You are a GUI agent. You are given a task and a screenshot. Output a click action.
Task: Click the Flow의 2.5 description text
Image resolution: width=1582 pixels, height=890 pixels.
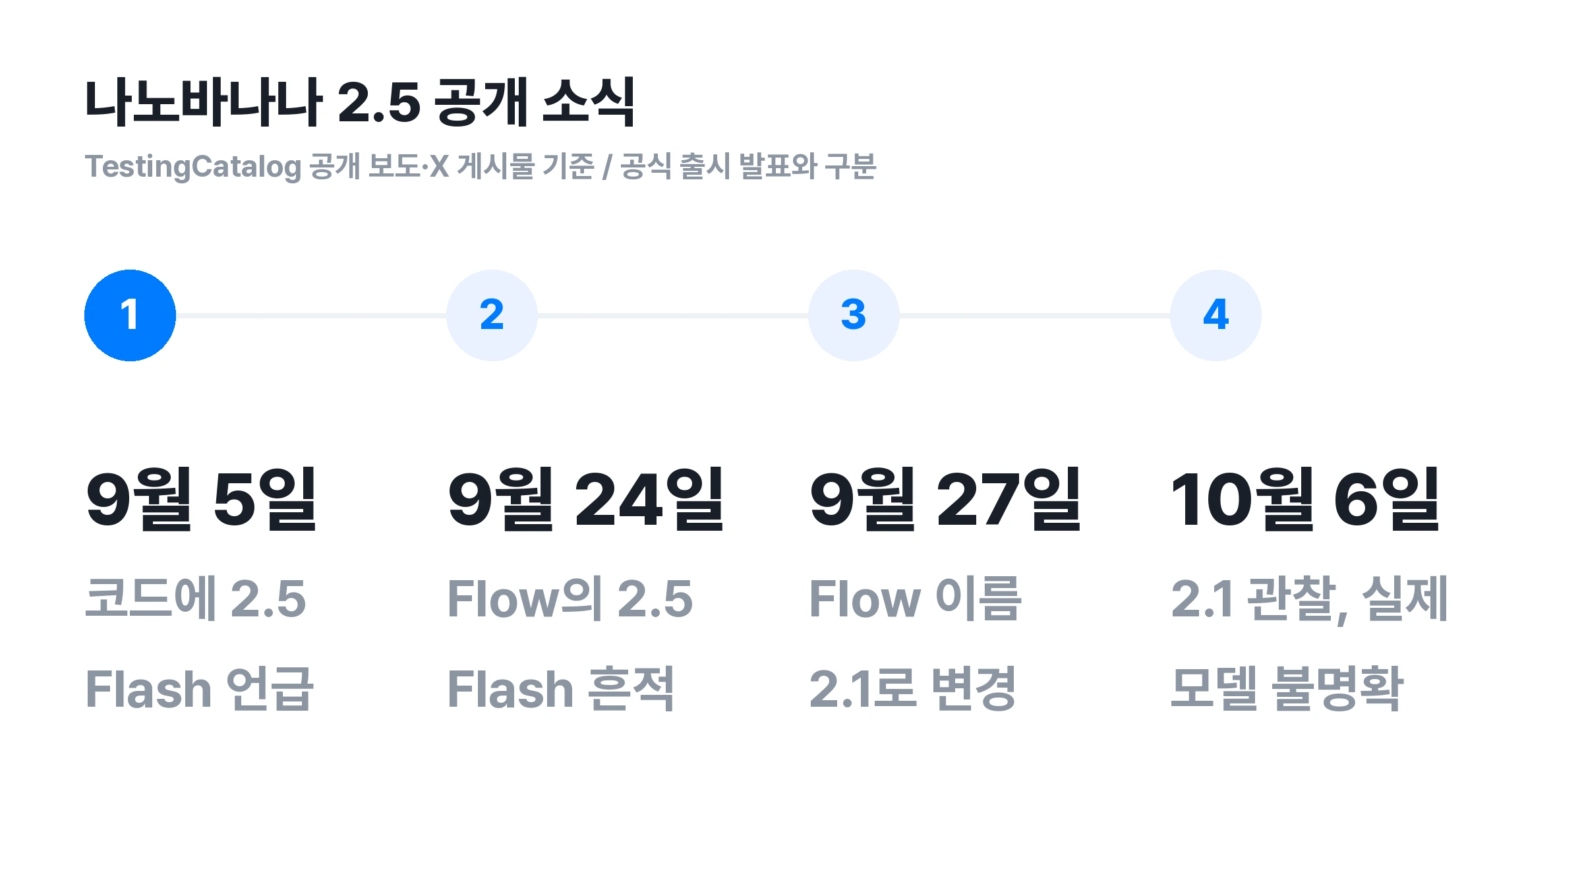click(570, 598)
